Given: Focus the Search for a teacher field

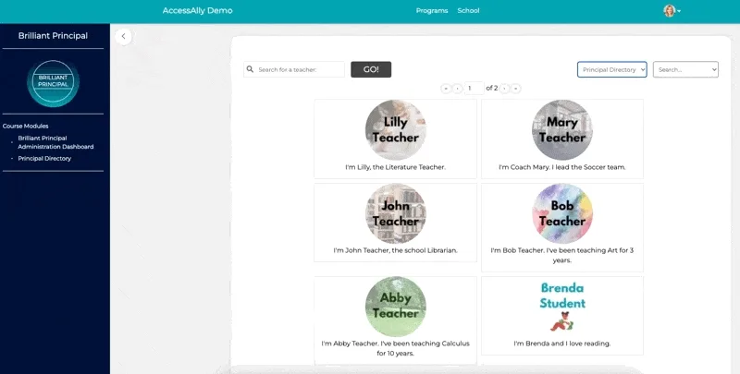Looking at the screenshot, I should click(x=294, y=69).
